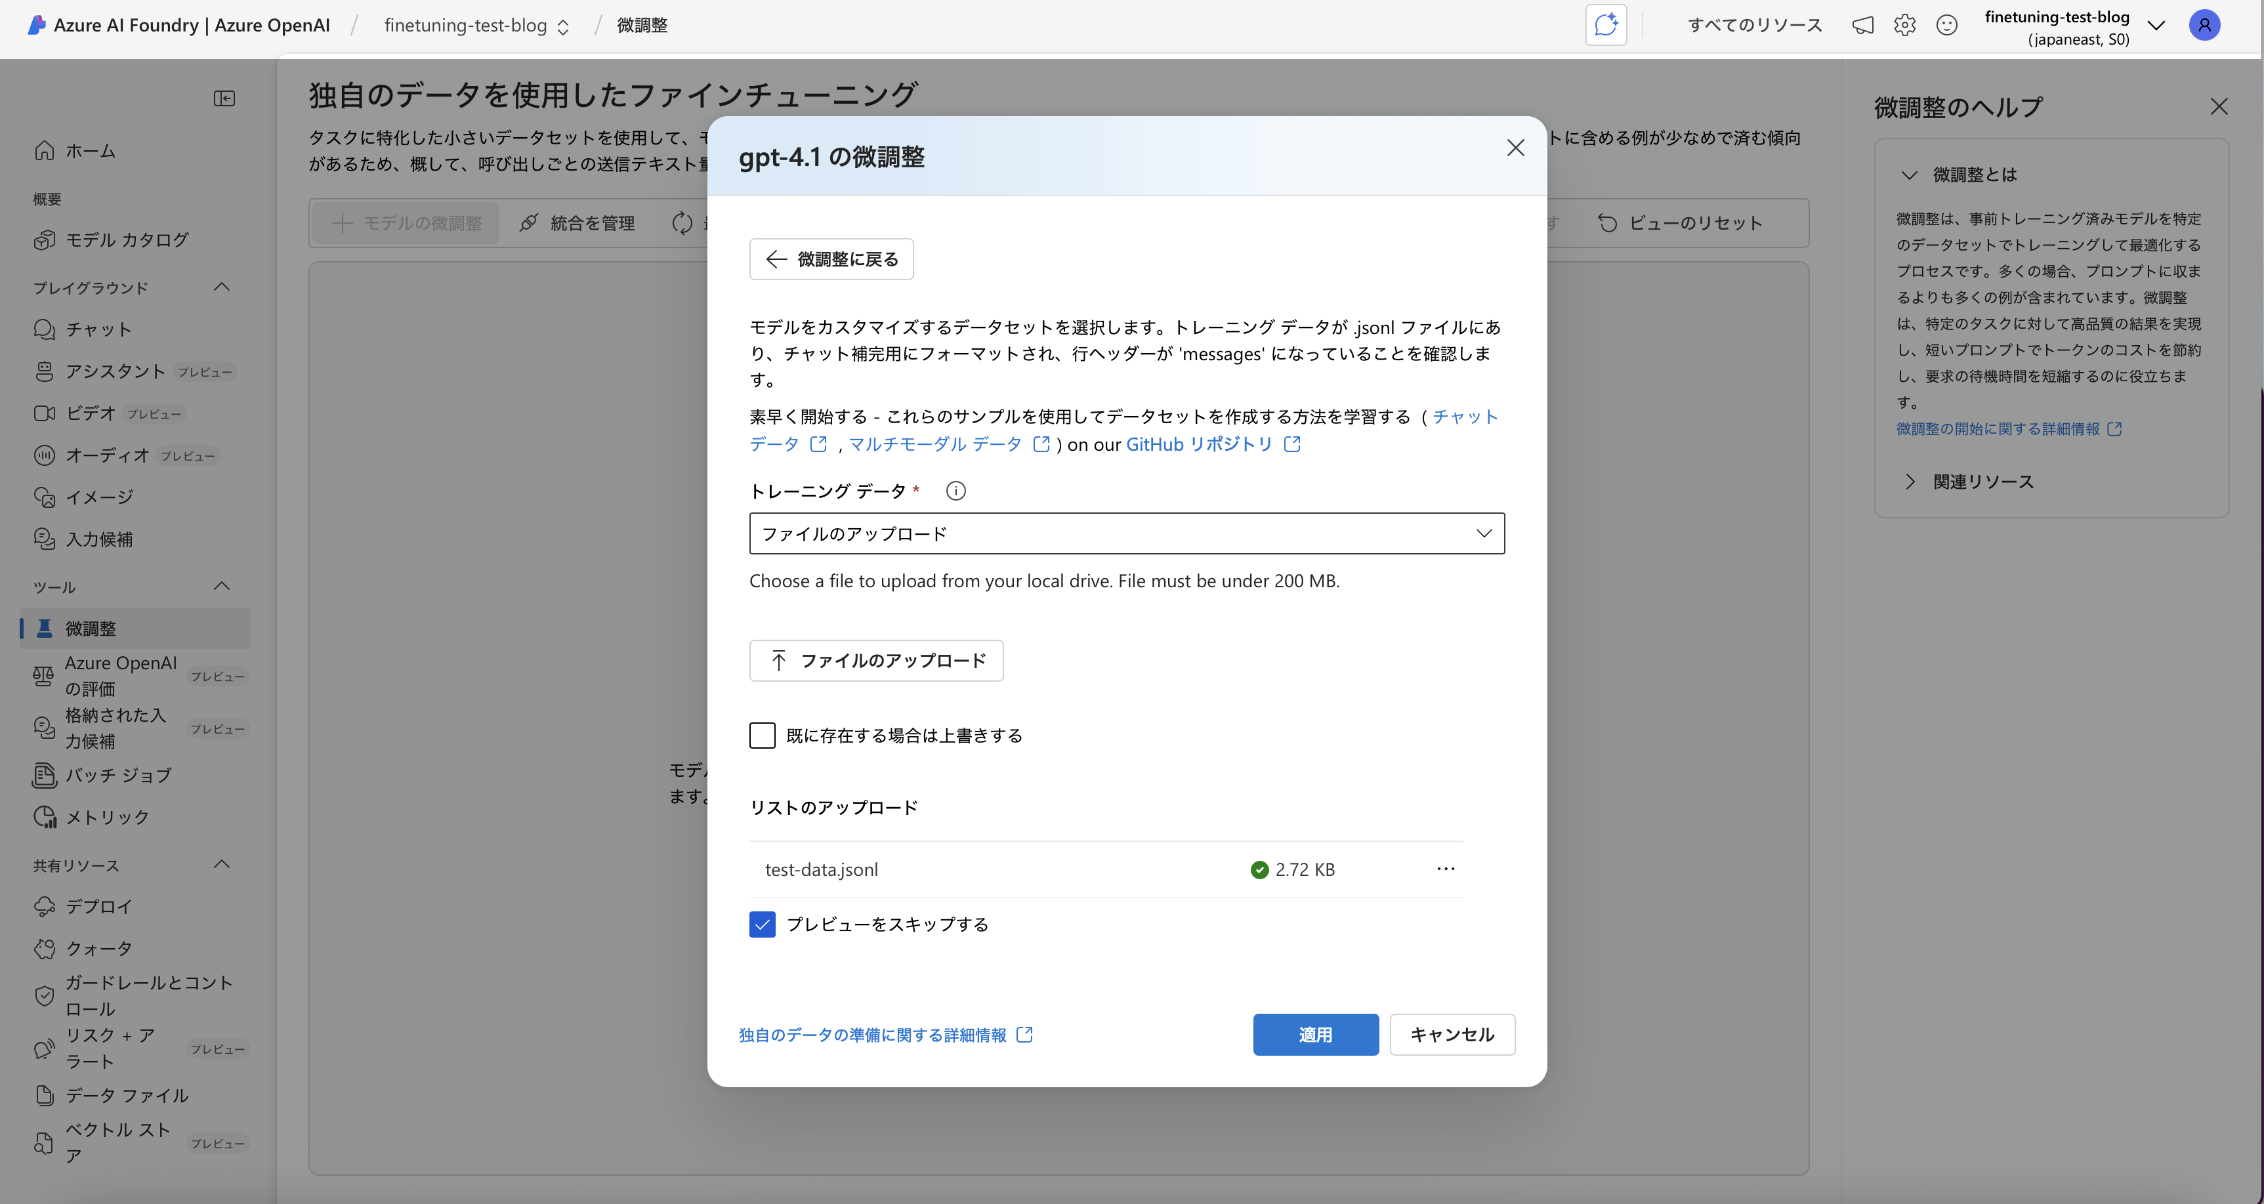
Task: Select the test-data.jsonl file row
Action: click(1106, 869)
